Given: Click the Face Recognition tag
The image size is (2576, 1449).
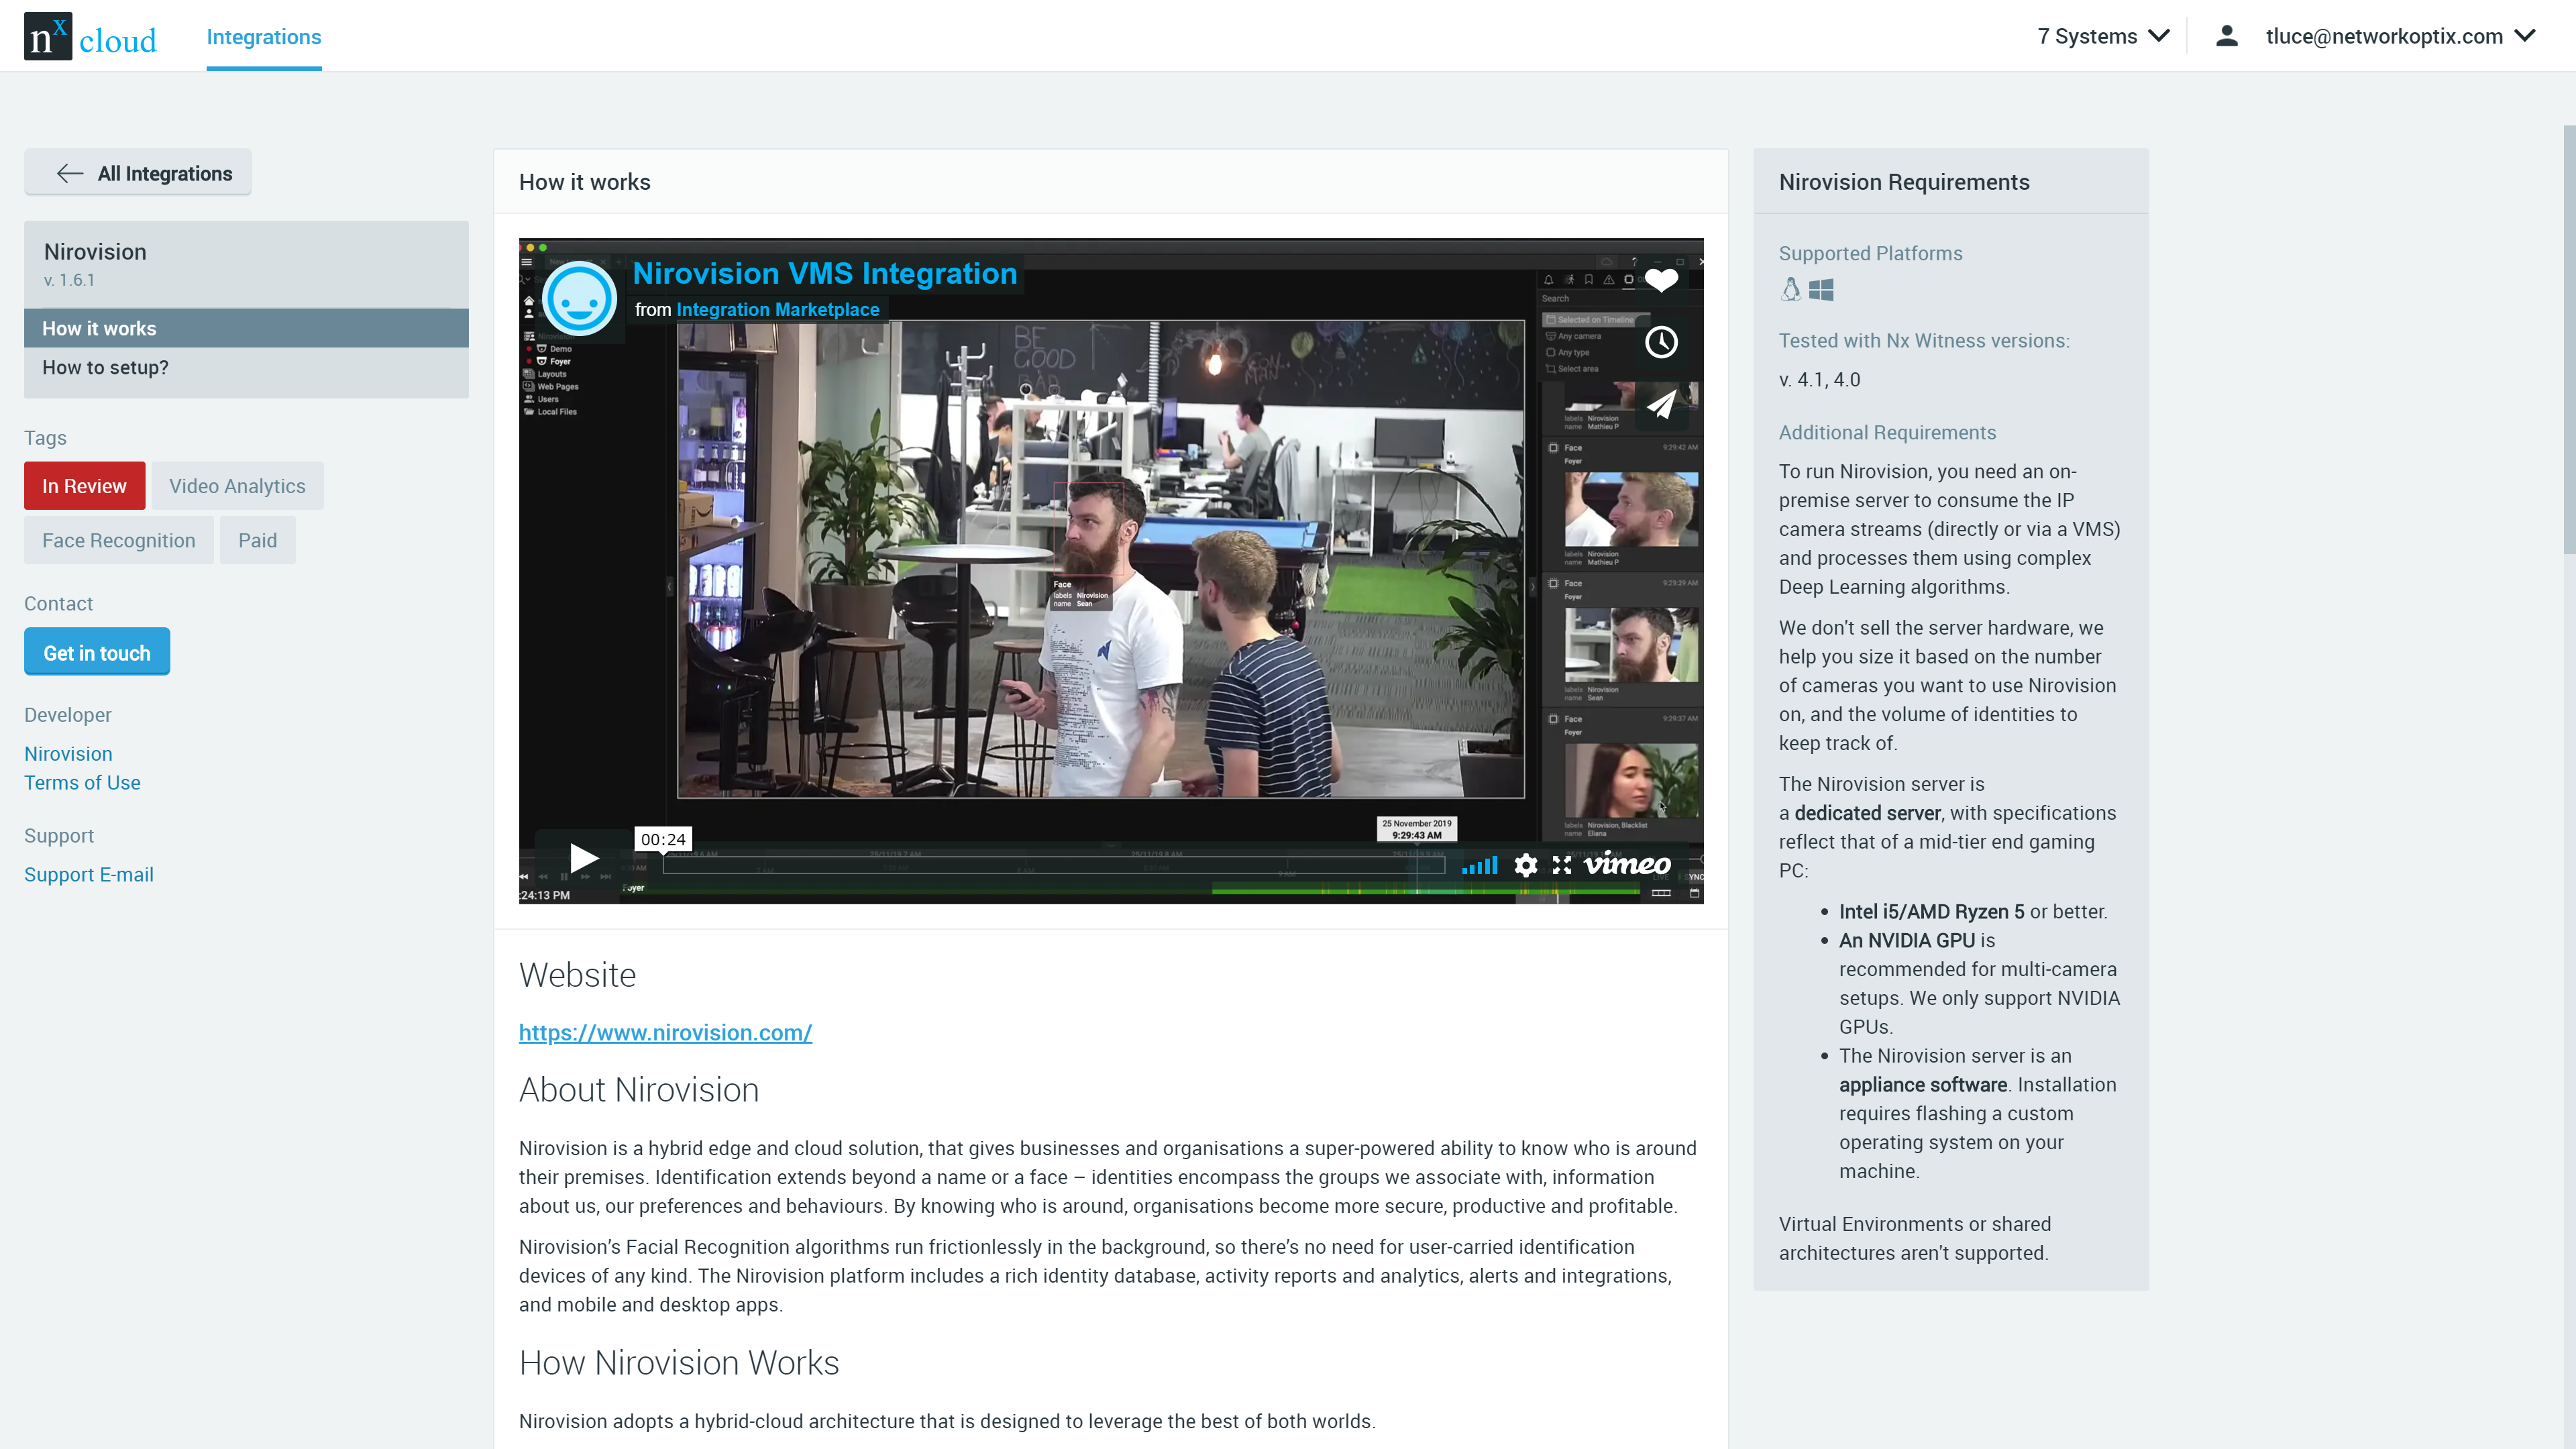Looking at the screenshot, I should (x=119, y=540).
